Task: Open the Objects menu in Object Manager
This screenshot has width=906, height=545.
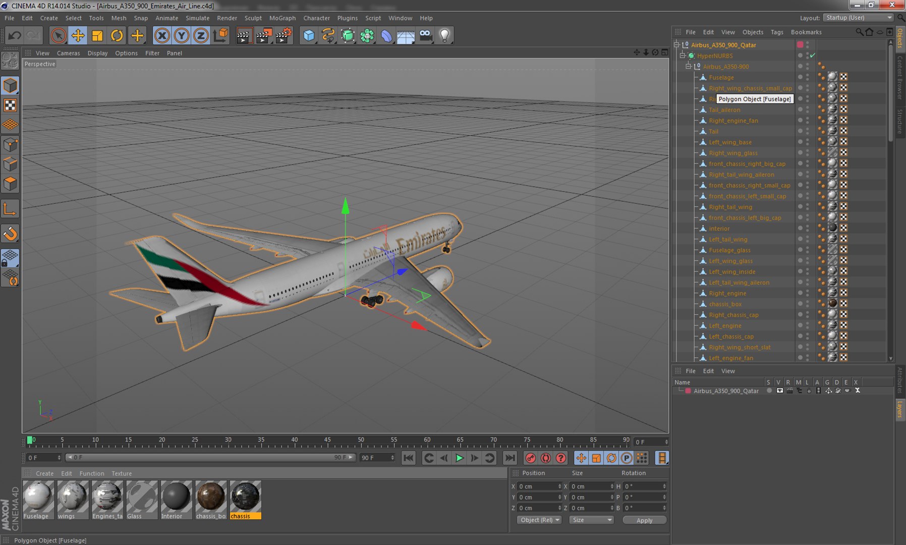Action: pyautogui.click(x=753, y=32)
